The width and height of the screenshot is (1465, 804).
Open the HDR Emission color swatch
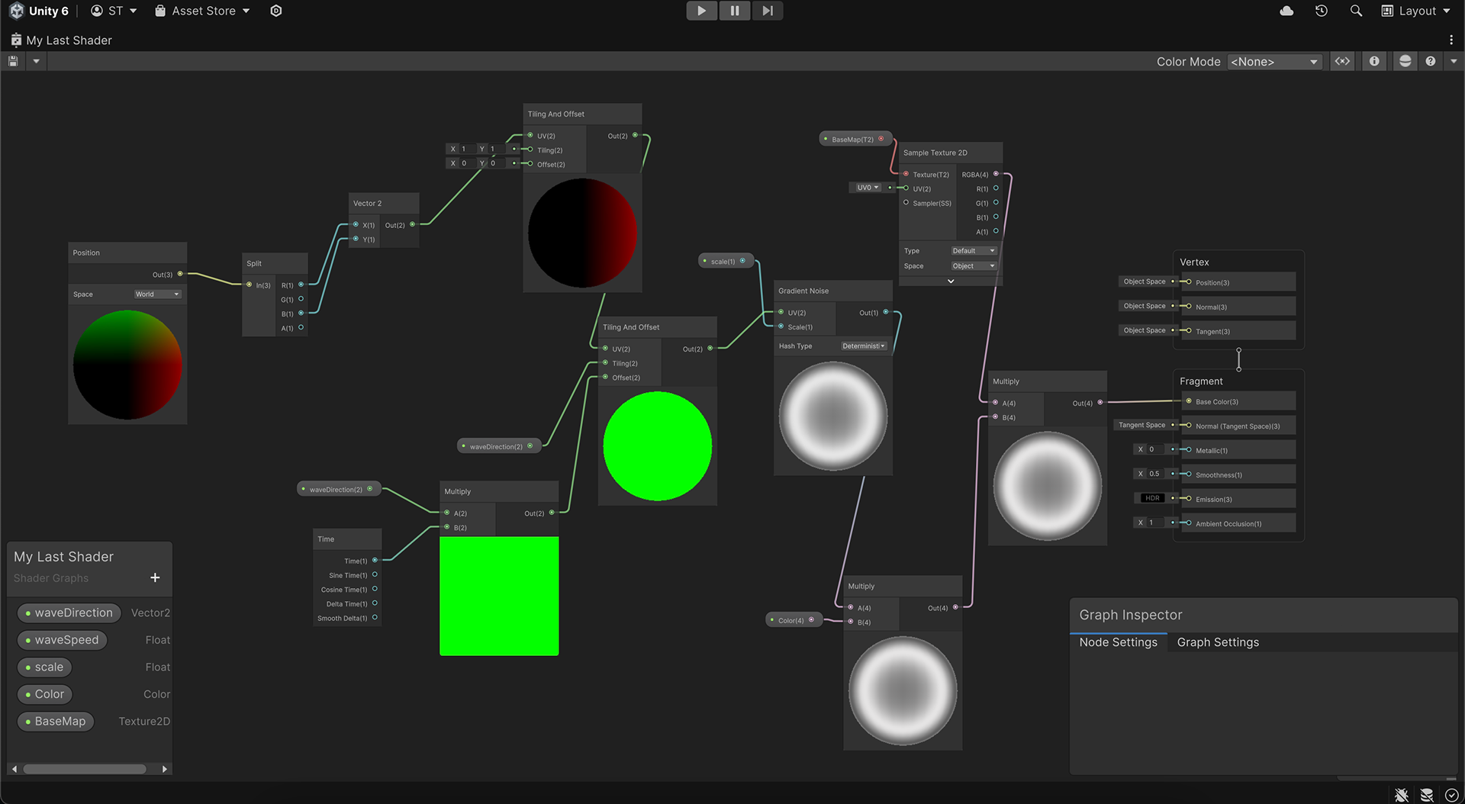pos(1151,498)
